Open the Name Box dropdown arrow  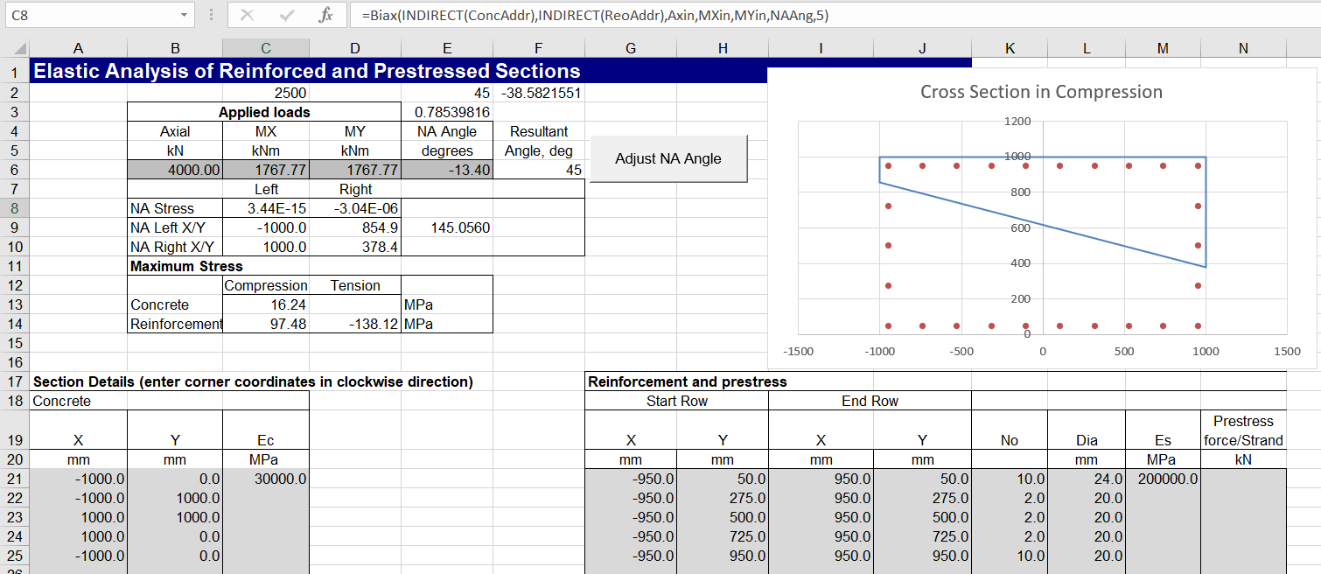click(184, 16)
